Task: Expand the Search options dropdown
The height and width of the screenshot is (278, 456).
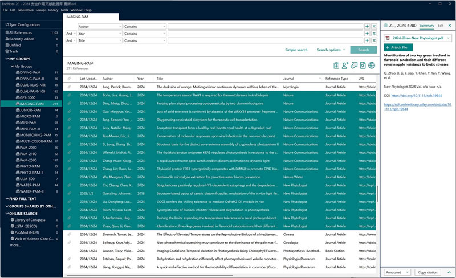Action: click(331, 50)
